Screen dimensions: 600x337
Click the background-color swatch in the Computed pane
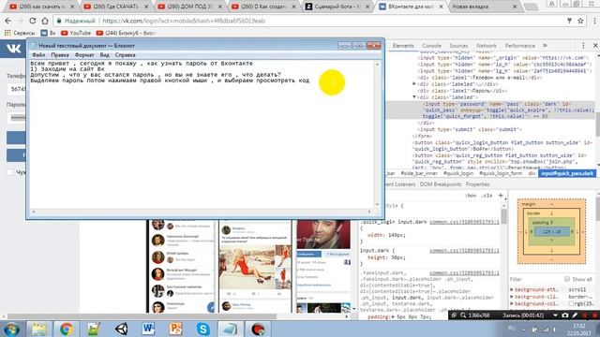click(571, 303)
